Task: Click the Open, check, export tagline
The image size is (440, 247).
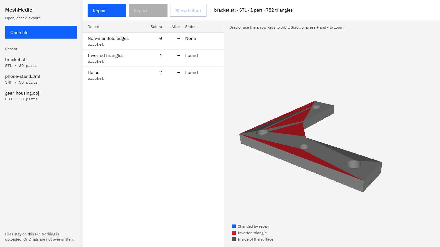Action: [x=23, y=18]
